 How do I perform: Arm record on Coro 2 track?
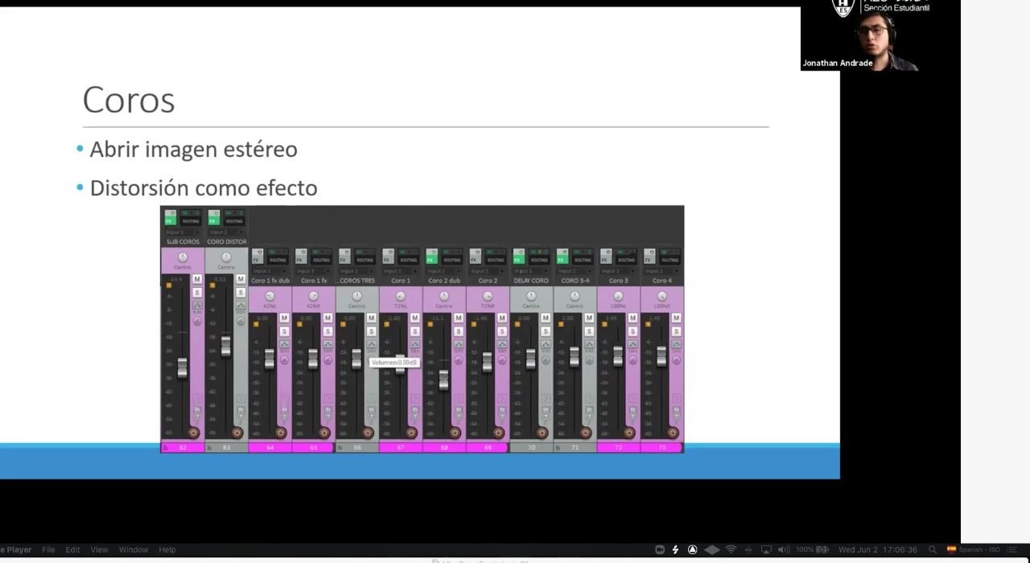[498, 433]
